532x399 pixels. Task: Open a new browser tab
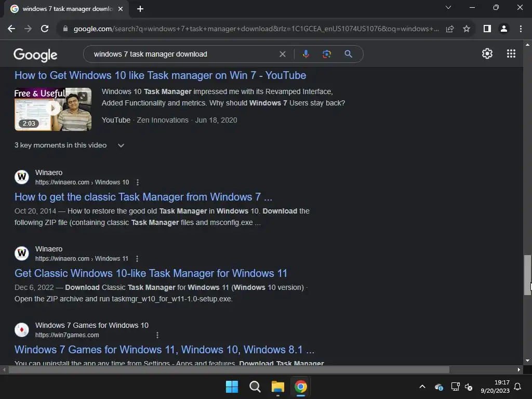[140, 9]
